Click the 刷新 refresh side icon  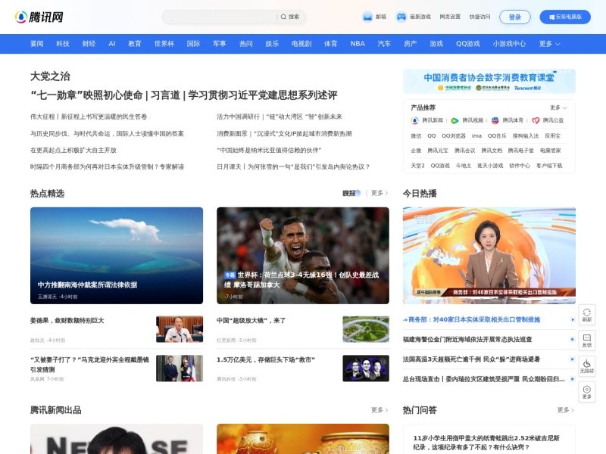586,315
